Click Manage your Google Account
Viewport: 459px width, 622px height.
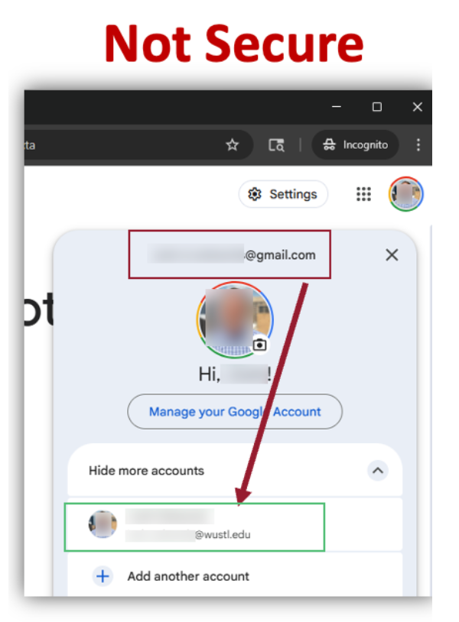(x=235, y=412)
